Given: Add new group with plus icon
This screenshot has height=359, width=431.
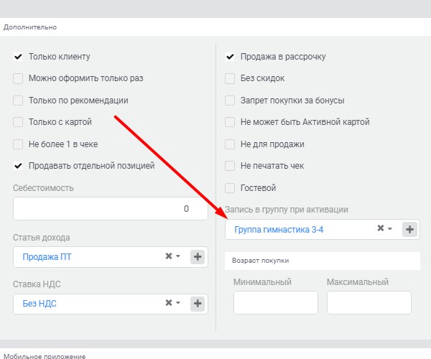Looking at the screenshot, I should pyautogui.click(x=409, y=229).
